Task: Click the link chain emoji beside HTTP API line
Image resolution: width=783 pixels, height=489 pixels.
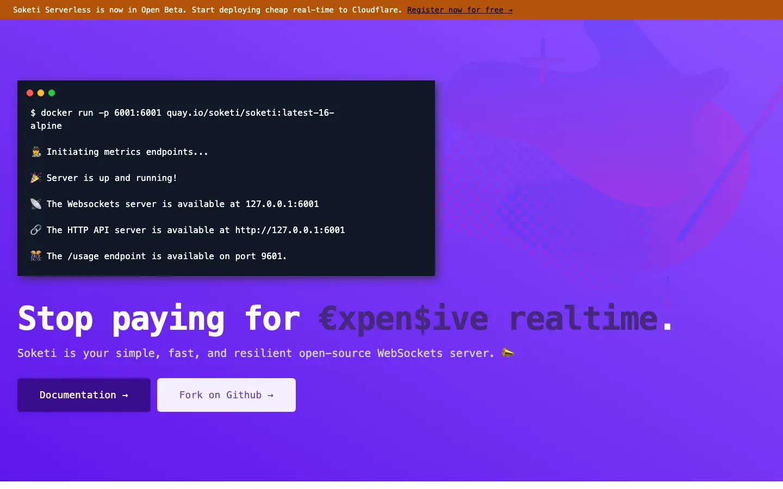Action: [x=36, y=230]
